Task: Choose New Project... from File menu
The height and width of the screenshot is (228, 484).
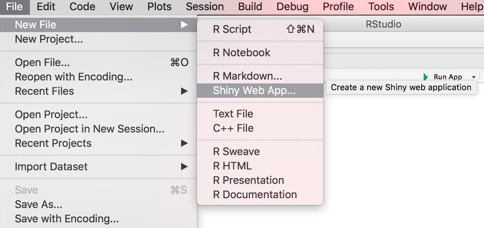Action: point(98,39)
